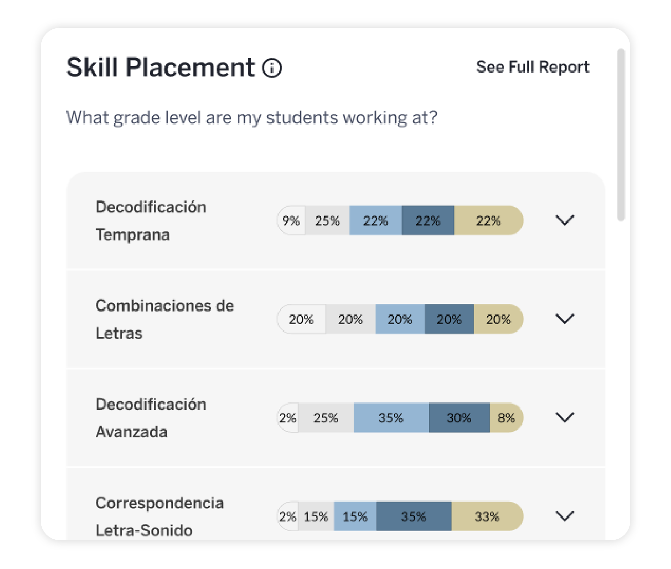Screen dimensions: 671x569
Task: Select the Skill Placement card title
Action: pos(161,67)
